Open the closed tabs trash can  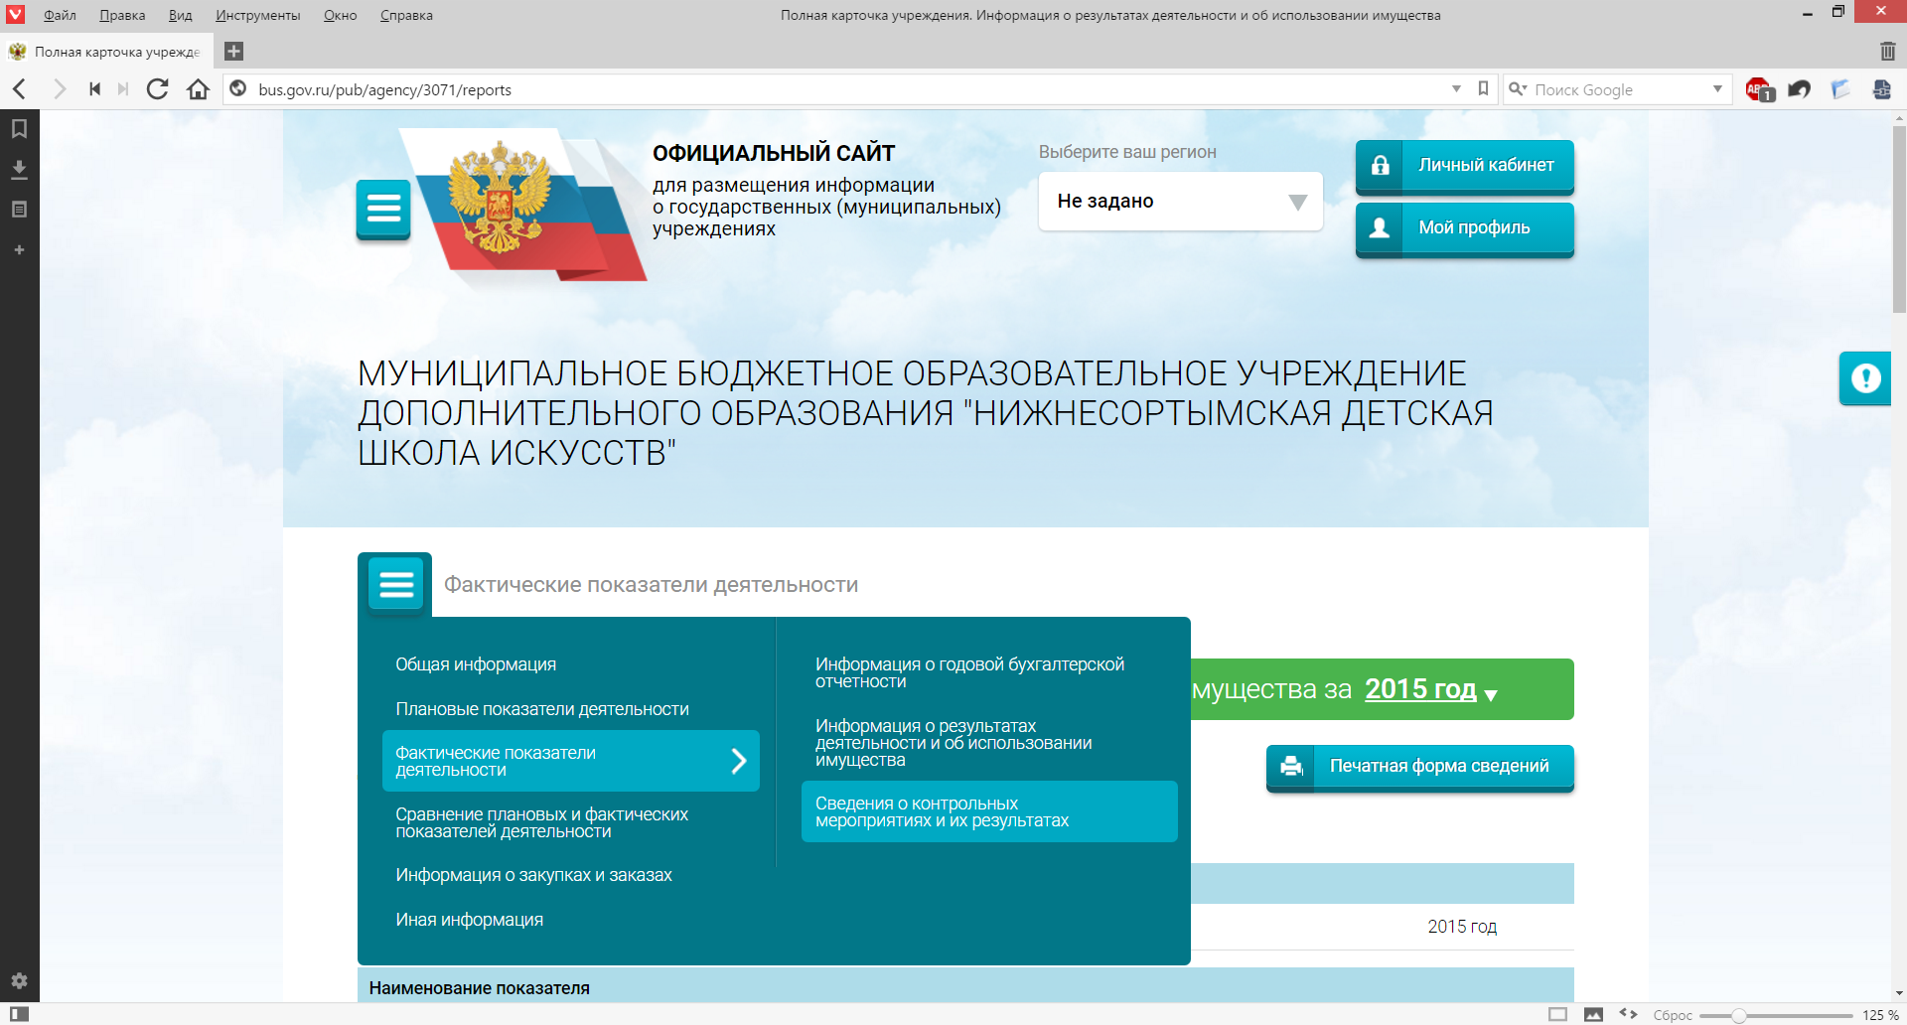point(1887,51)
